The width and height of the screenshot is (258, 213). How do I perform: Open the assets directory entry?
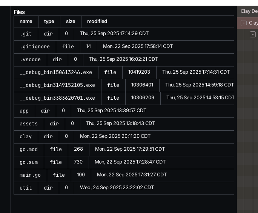(29, 123)
